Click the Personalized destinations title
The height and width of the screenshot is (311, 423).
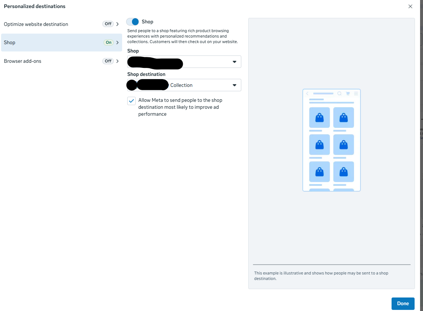pos(34,6)
